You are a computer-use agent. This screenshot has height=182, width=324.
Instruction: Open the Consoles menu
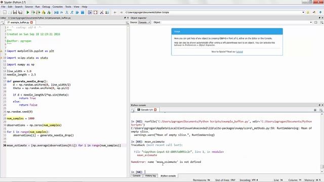click(57, 7)
